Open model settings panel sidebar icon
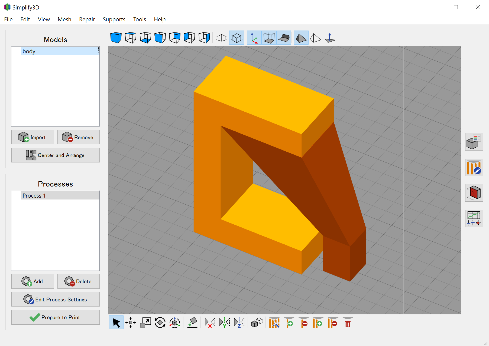Image resolution: width=489 pixels, height=346 pixels. [x=474, y=142]
